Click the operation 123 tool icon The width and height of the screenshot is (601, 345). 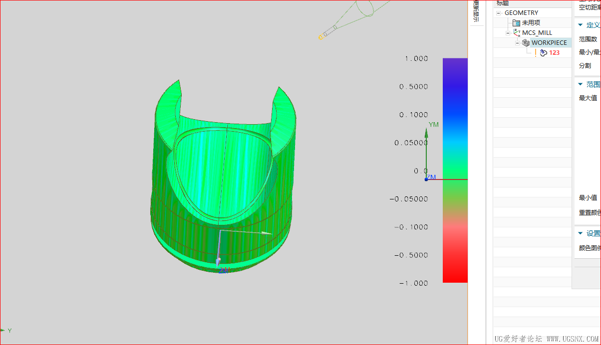tap(544, 52)
